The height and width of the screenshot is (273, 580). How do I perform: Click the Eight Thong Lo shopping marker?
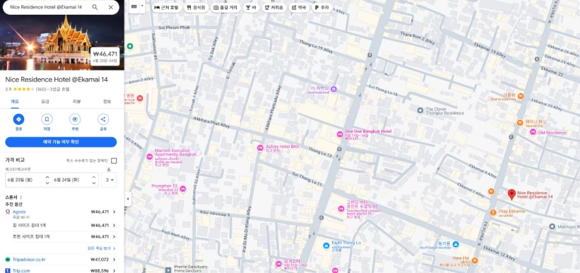click(x=326, y=245)
